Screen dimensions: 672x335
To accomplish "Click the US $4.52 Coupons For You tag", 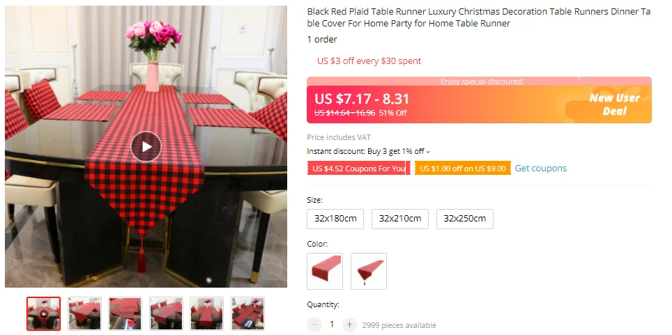I will [x=359, y=168].
